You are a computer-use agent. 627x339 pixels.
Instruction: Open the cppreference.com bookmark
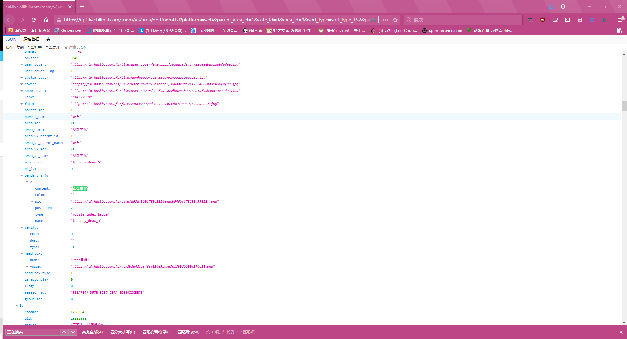pos(442,30)
